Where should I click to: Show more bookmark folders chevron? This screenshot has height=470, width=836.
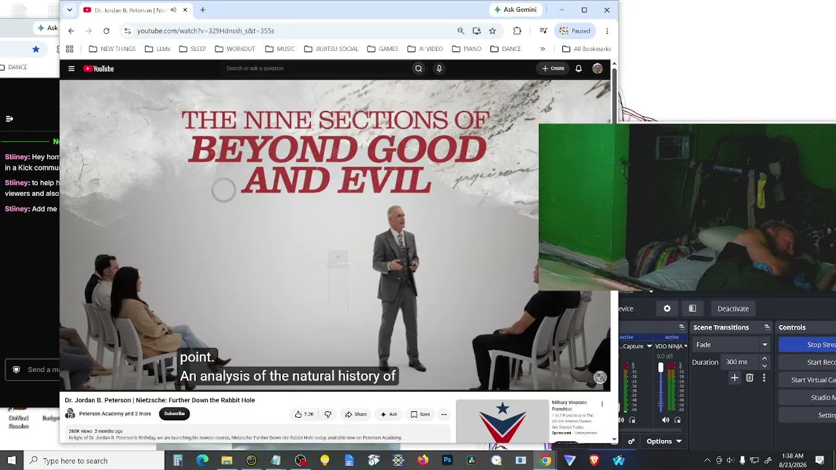542,49
